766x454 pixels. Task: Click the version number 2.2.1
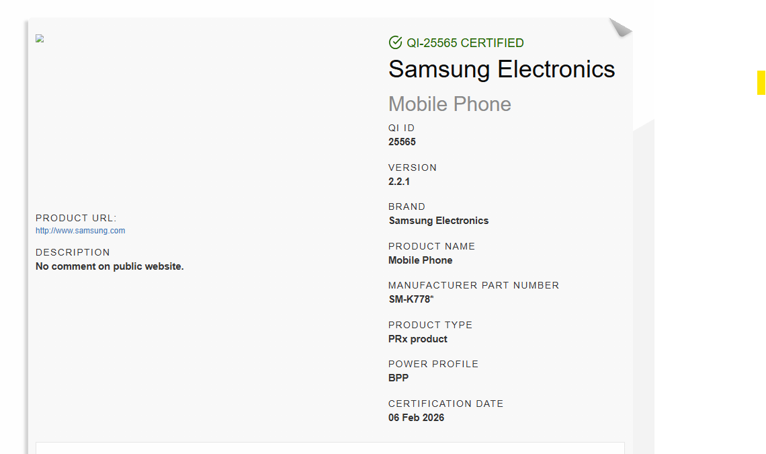pyautogui.click(x=399, y=182)
